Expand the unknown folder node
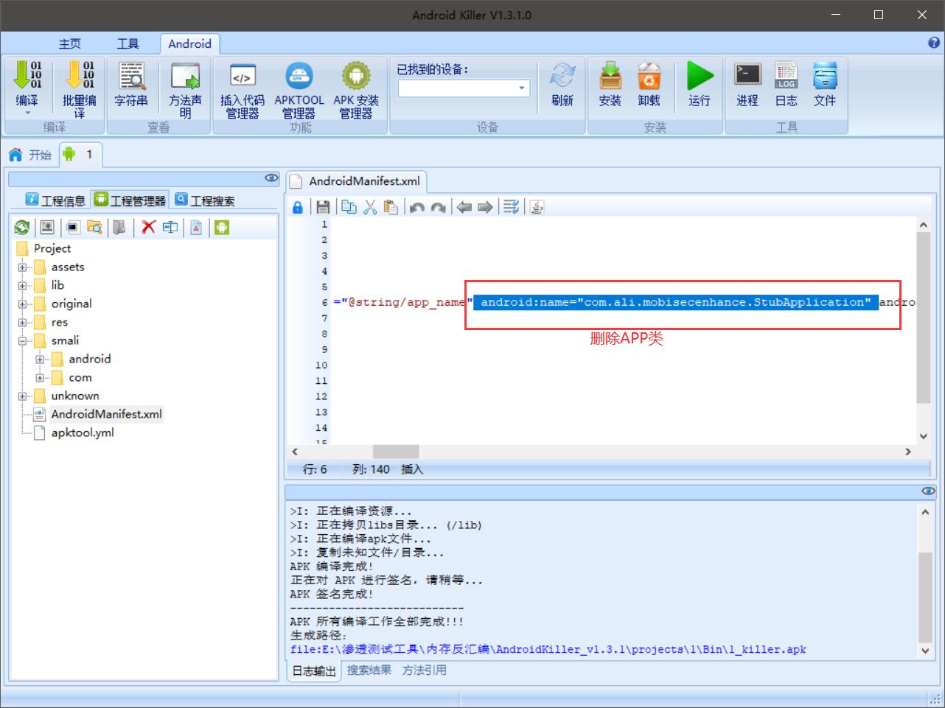The height and width of the screenshot is (708, 945). (x=22, y=396)
